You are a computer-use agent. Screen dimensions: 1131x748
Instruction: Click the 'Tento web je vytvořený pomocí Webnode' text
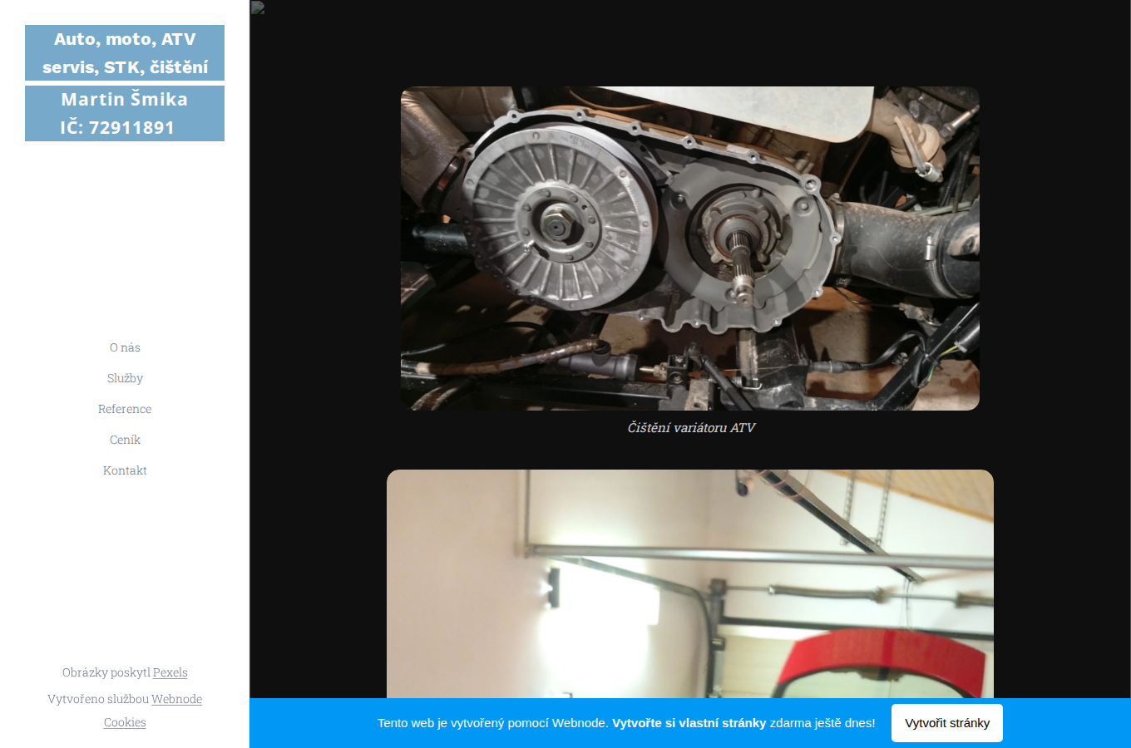tap(493, 723)
